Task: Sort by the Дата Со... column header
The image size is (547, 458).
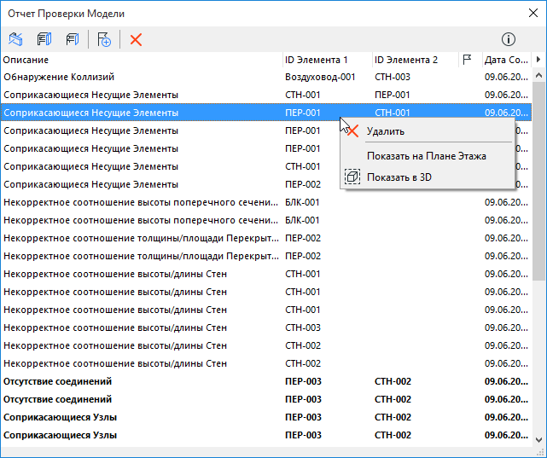Action: point(506,60)
